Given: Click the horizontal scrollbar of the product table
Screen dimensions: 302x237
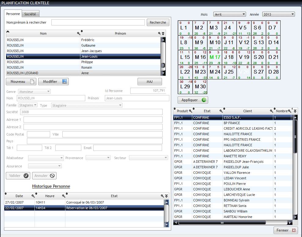Looking at the screenshot, I should tap(234, 223).
